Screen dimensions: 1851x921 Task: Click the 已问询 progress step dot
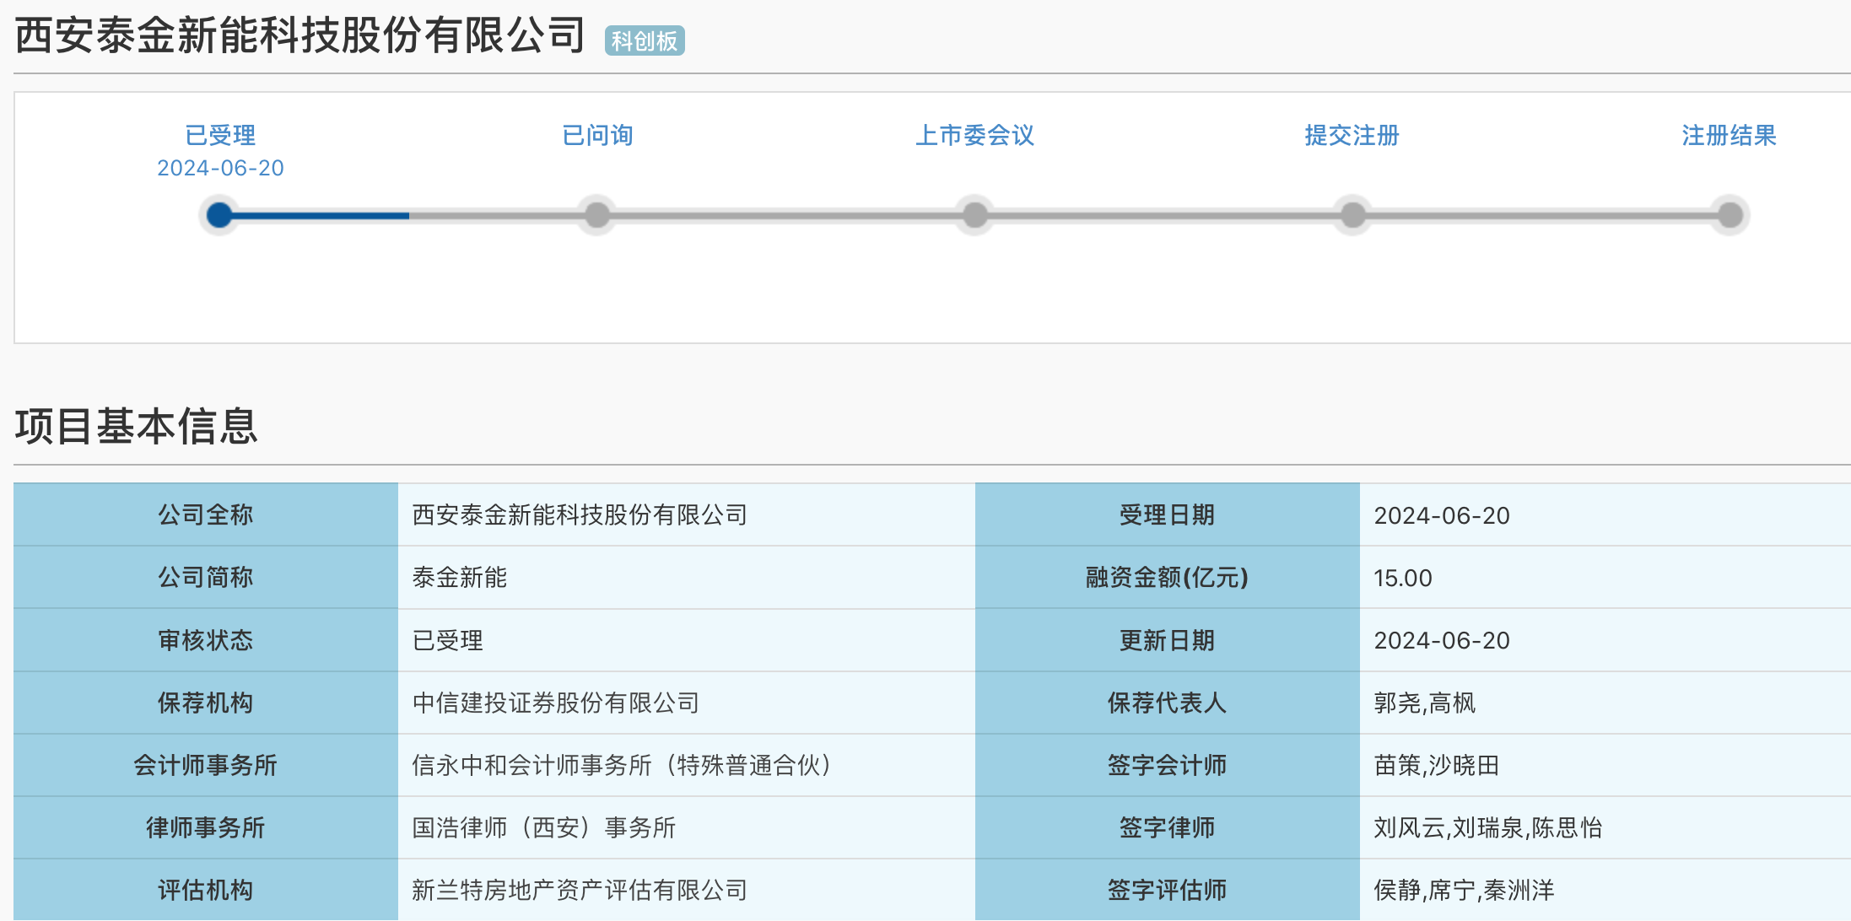pyautogui.click(x=597, y=215)
